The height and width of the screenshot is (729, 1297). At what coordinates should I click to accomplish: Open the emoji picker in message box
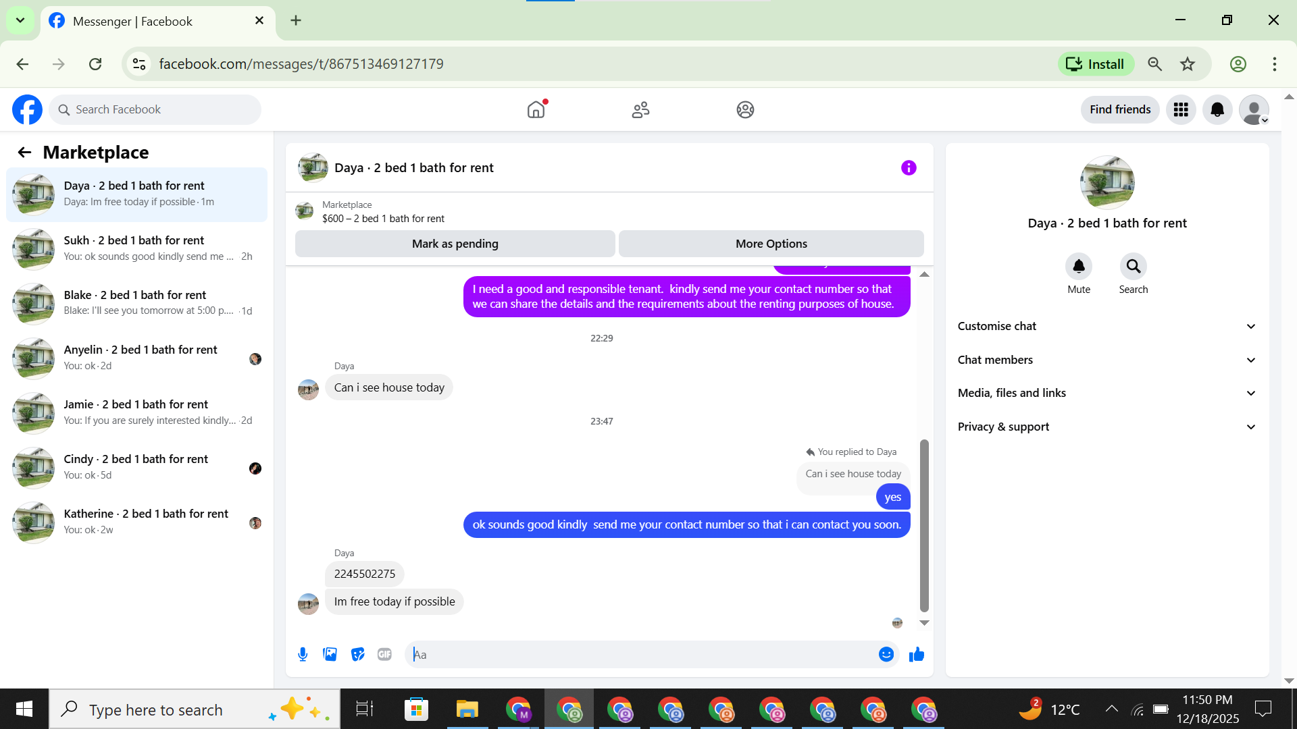(886, 654)
